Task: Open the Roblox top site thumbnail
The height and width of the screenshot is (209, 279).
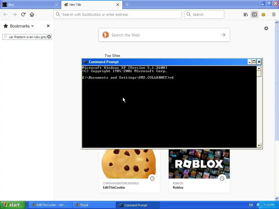Action: [x=199, y=164]
